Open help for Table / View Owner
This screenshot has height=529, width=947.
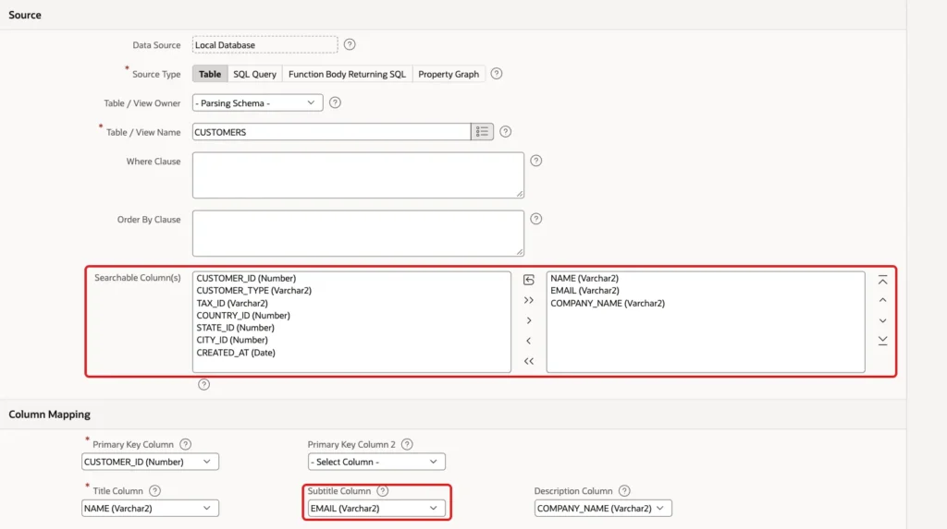point(335,102)
